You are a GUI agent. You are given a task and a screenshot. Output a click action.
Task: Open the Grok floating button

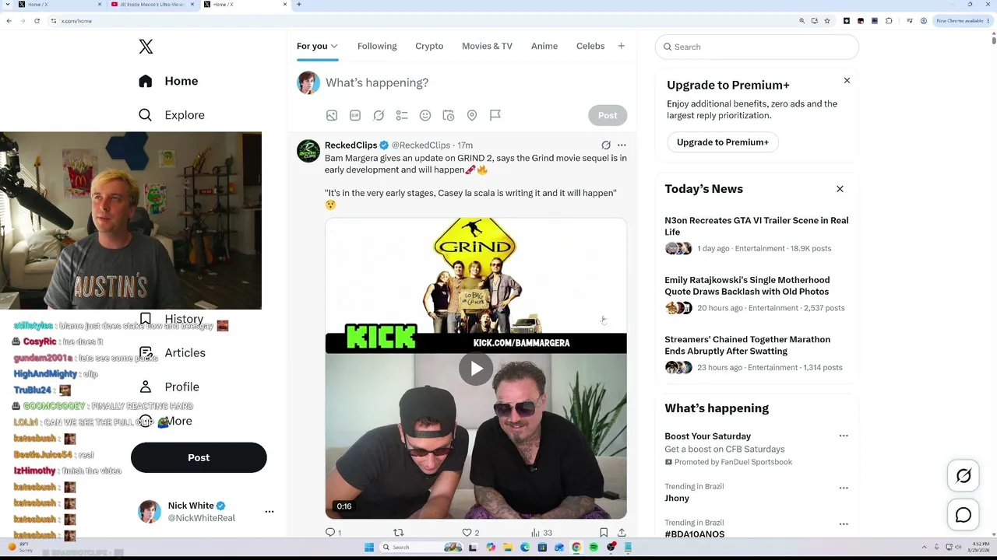[x=964, y=476]
